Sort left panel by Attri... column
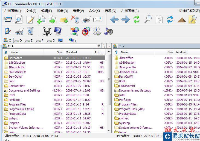Viewport: 200px width, 141px height. click(x=99, y=52)
